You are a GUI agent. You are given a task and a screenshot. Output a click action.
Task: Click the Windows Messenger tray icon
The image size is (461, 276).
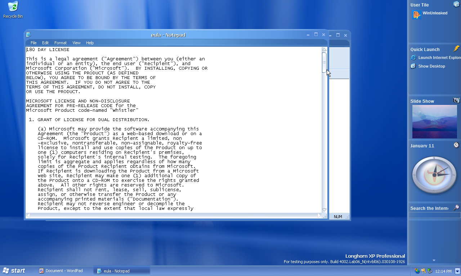coord(417,271)
